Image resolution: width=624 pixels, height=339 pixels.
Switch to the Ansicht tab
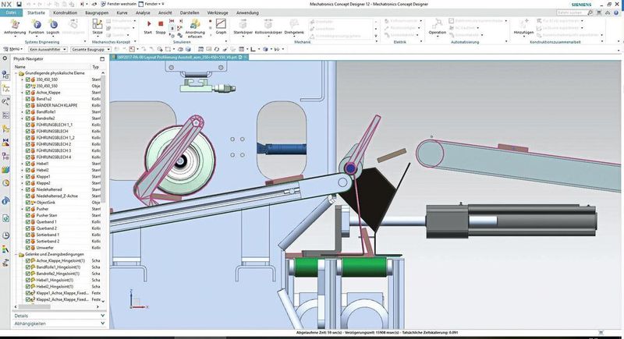click(x=165, y=12)
